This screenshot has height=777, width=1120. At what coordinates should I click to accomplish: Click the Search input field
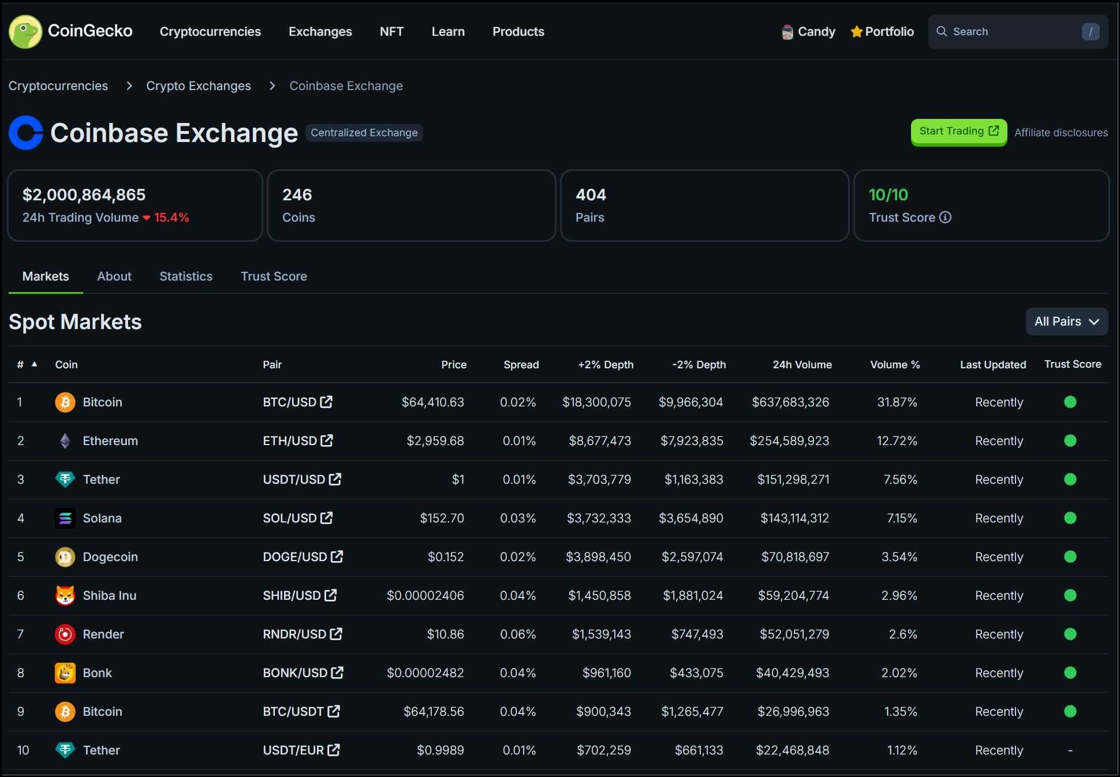click(x=1018, y=32)
